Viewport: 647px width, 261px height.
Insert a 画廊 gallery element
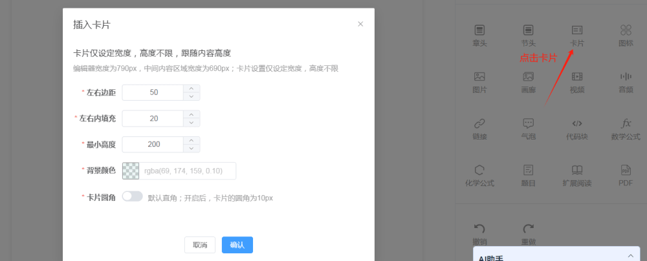point(528,83)
